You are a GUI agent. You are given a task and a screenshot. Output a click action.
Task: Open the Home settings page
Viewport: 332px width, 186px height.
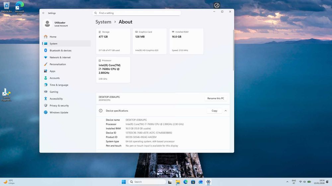point(66,37)
